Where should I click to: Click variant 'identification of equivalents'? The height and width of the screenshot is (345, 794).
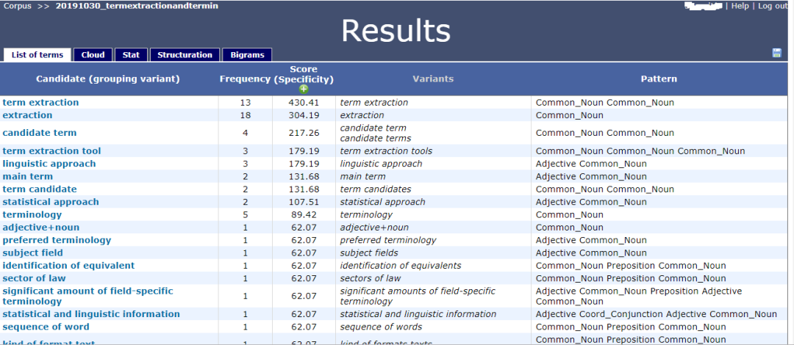click(x=401, y=265)
